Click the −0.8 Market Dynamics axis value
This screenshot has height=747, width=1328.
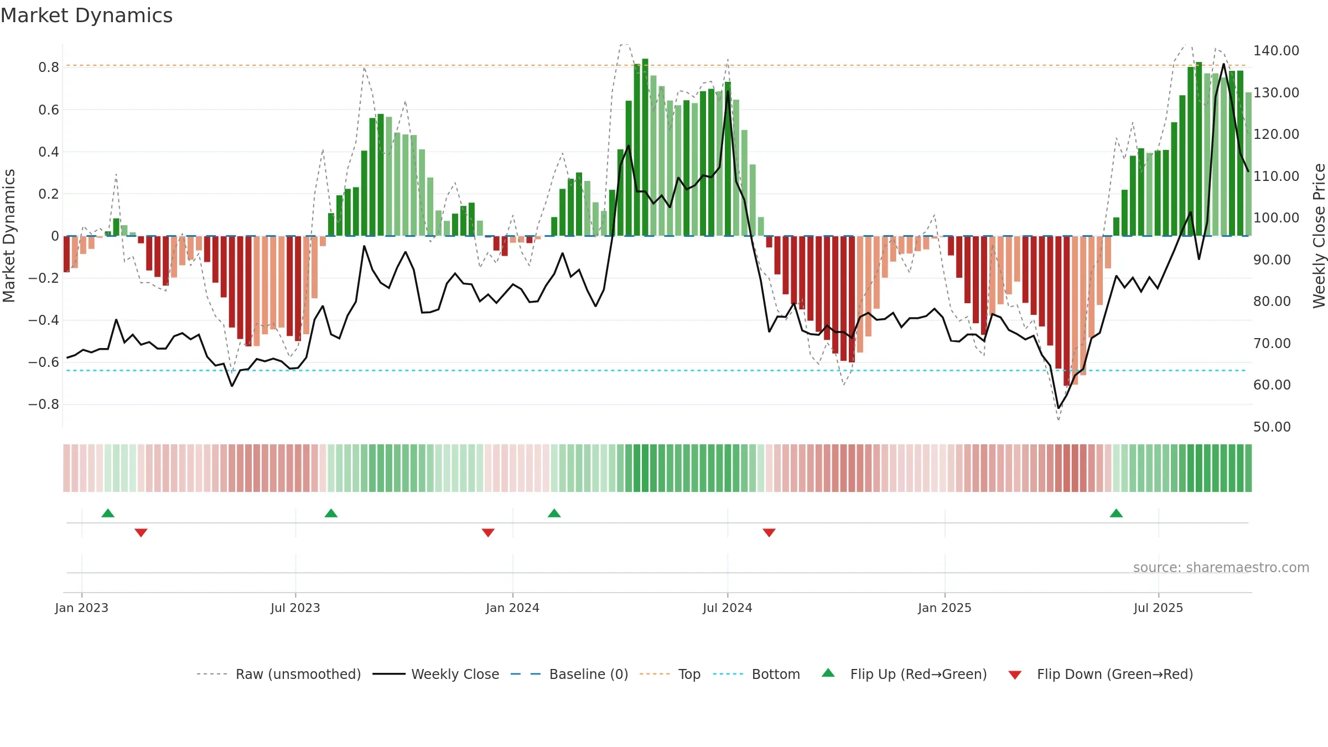tap(44, 404)
